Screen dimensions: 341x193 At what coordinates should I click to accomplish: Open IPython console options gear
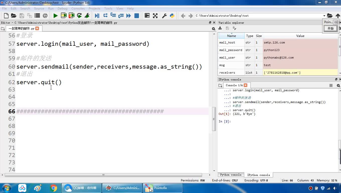[x=338, y=85]
